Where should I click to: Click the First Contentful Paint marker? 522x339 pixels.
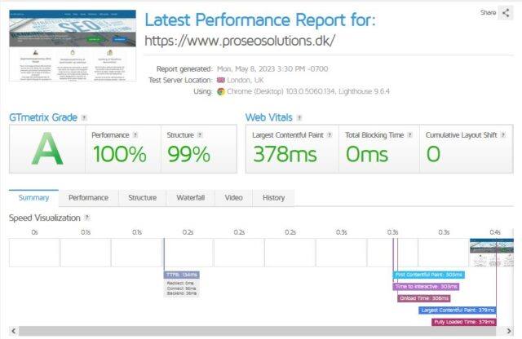(x=429, y=275)
